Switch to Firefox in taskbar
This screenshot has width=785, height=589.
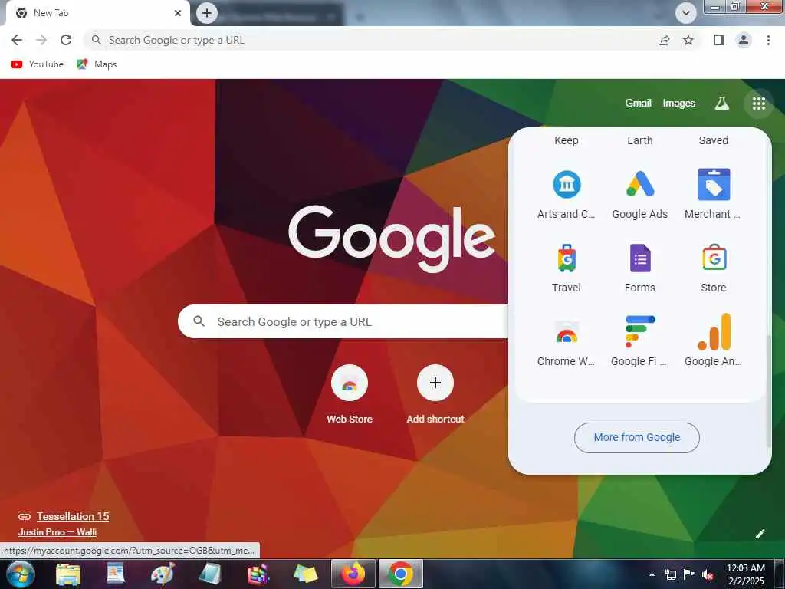coord(353,574)
